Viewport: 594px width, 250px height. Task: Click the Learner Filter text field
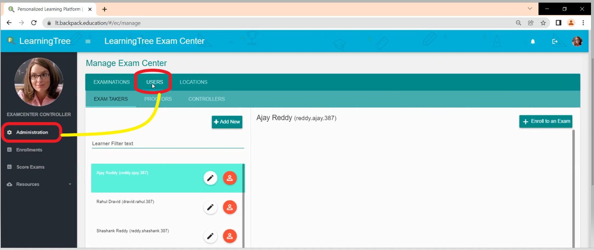(x=168, y=144)
